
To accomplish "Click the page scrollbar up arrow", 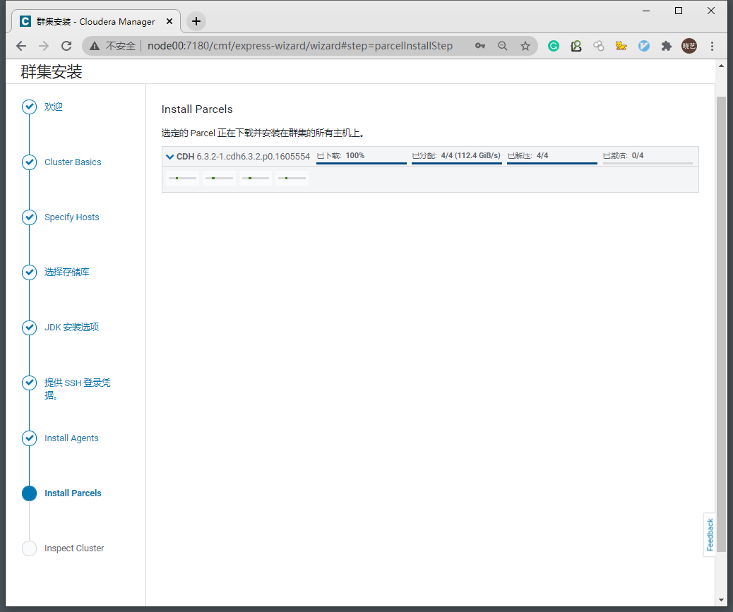I will click(721, 66).
